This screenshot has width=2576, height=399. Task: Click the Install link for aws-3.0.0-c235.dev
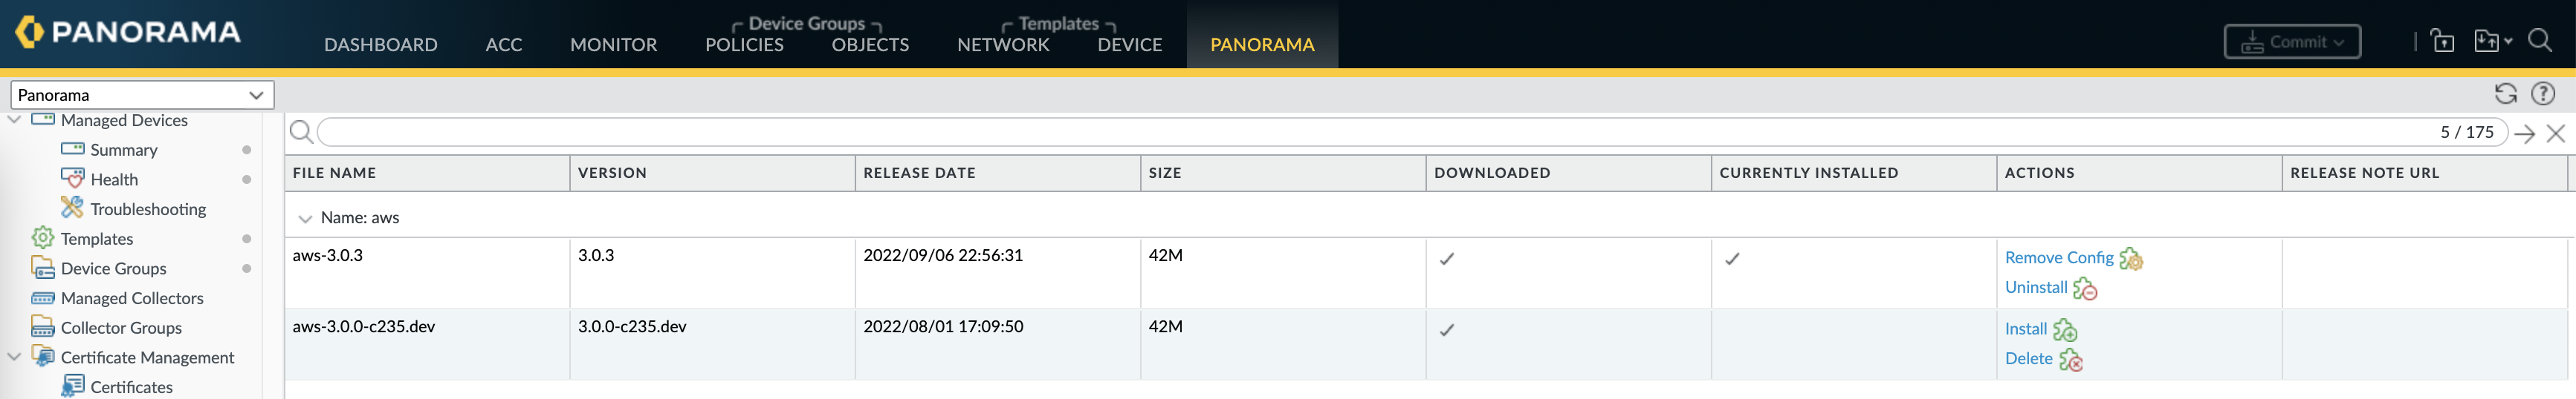pyautogui.click(x=2025, y=329)
